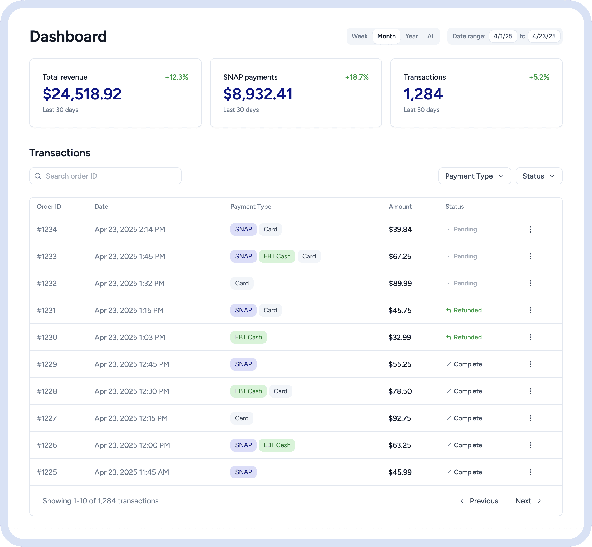Viewport: 592px width, 547px height.
Task: Click the more options icon for order #1230
Action: click(x=530, y=337)
